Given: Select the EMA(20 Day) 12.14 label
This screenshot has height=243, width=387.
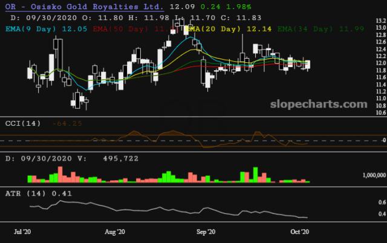Looking at the screenshot, I should coord(229,29).
